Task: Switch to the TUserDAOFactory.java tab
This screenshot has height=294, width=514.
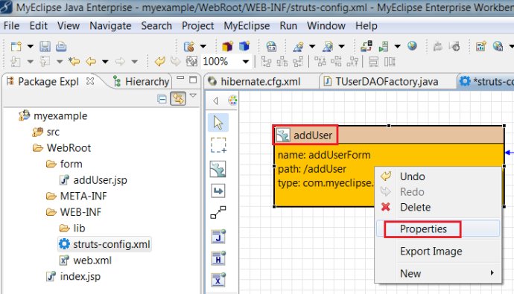Action: coord(387,82)
